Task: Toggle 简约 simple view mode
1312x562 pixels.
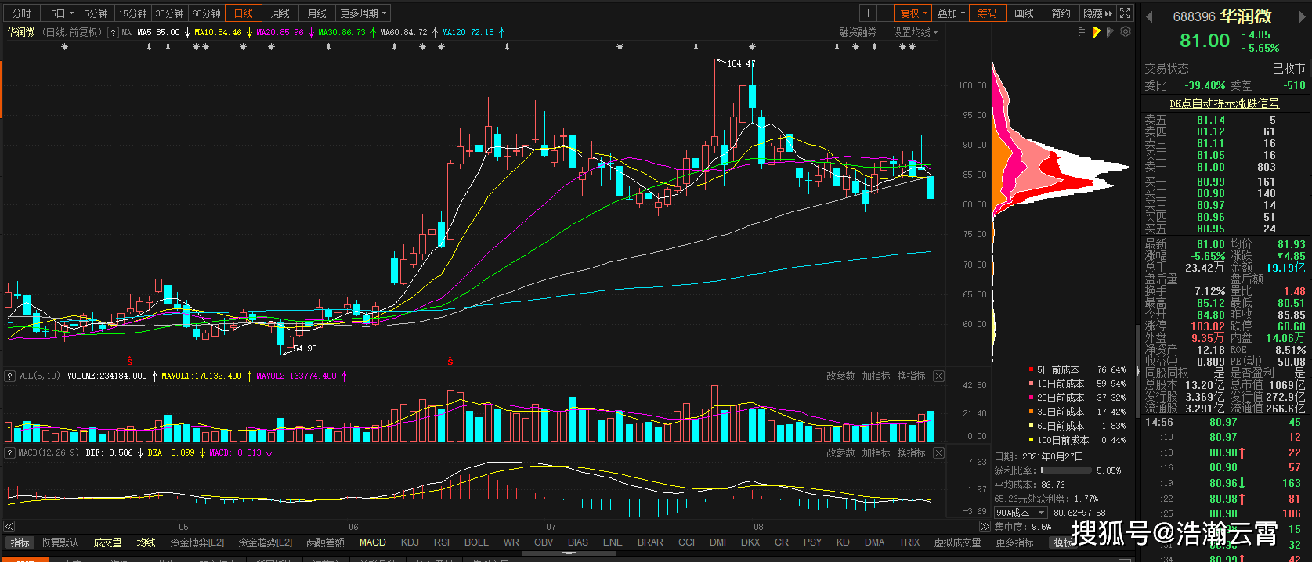Action: [x=1061, y=13]
